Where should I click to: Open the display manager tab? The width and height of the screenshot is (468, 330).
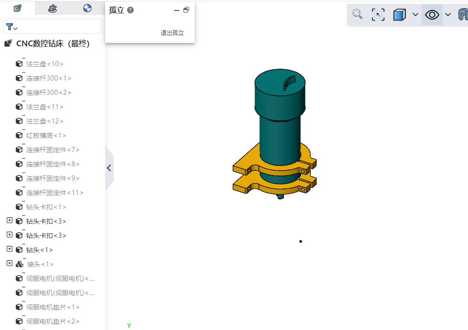[x=87, y=9]
